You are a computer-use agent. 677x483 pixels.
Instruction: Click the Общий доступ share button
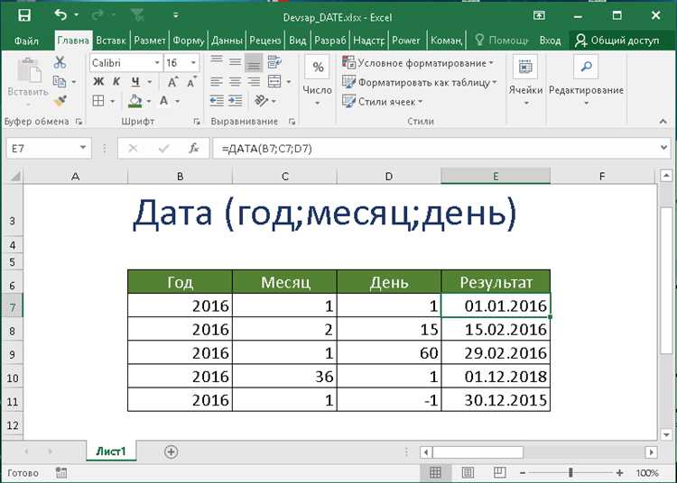pos(617,41)
